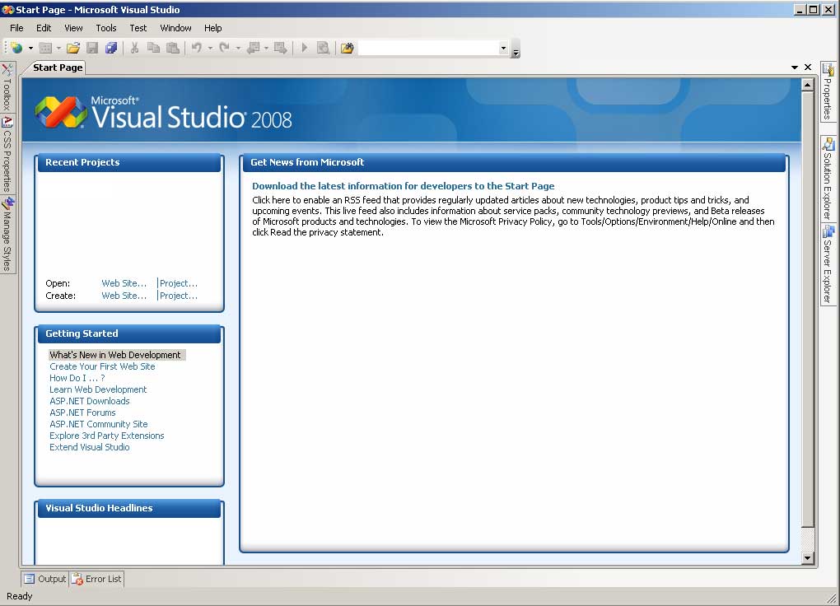Image resolution: width=840 pixels, height=606 pixels.
Task: Click inside the Find combo box field
Action: tap(428, 49)
